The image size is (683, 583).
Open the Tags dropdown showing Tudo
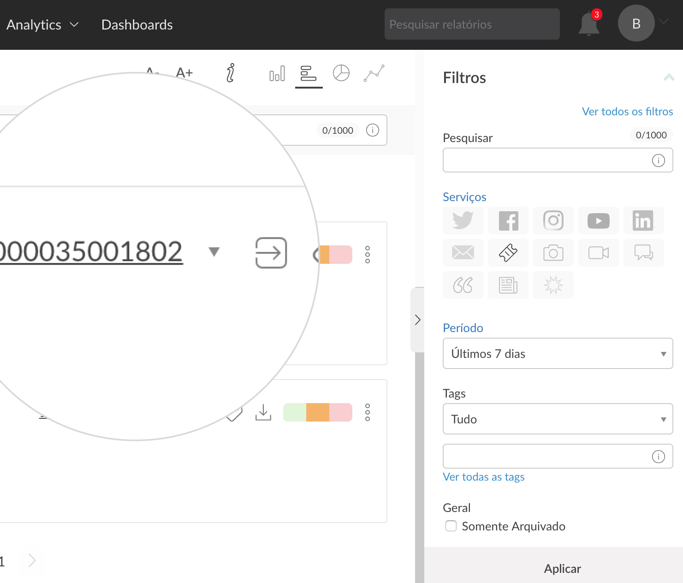tap(558, 419)
